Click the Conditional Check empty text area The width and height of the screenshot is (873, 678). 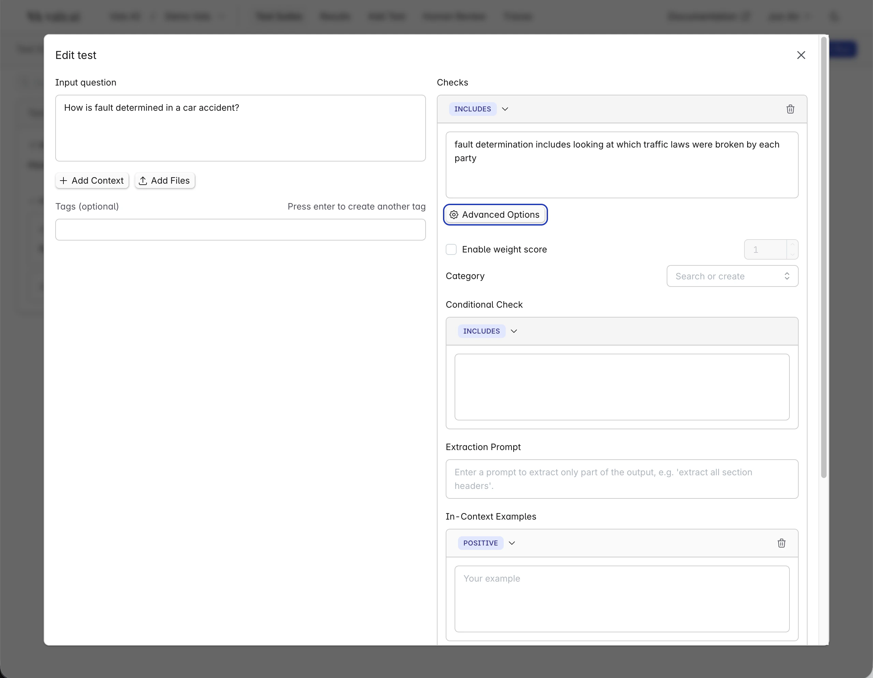(x=622, y=386)
